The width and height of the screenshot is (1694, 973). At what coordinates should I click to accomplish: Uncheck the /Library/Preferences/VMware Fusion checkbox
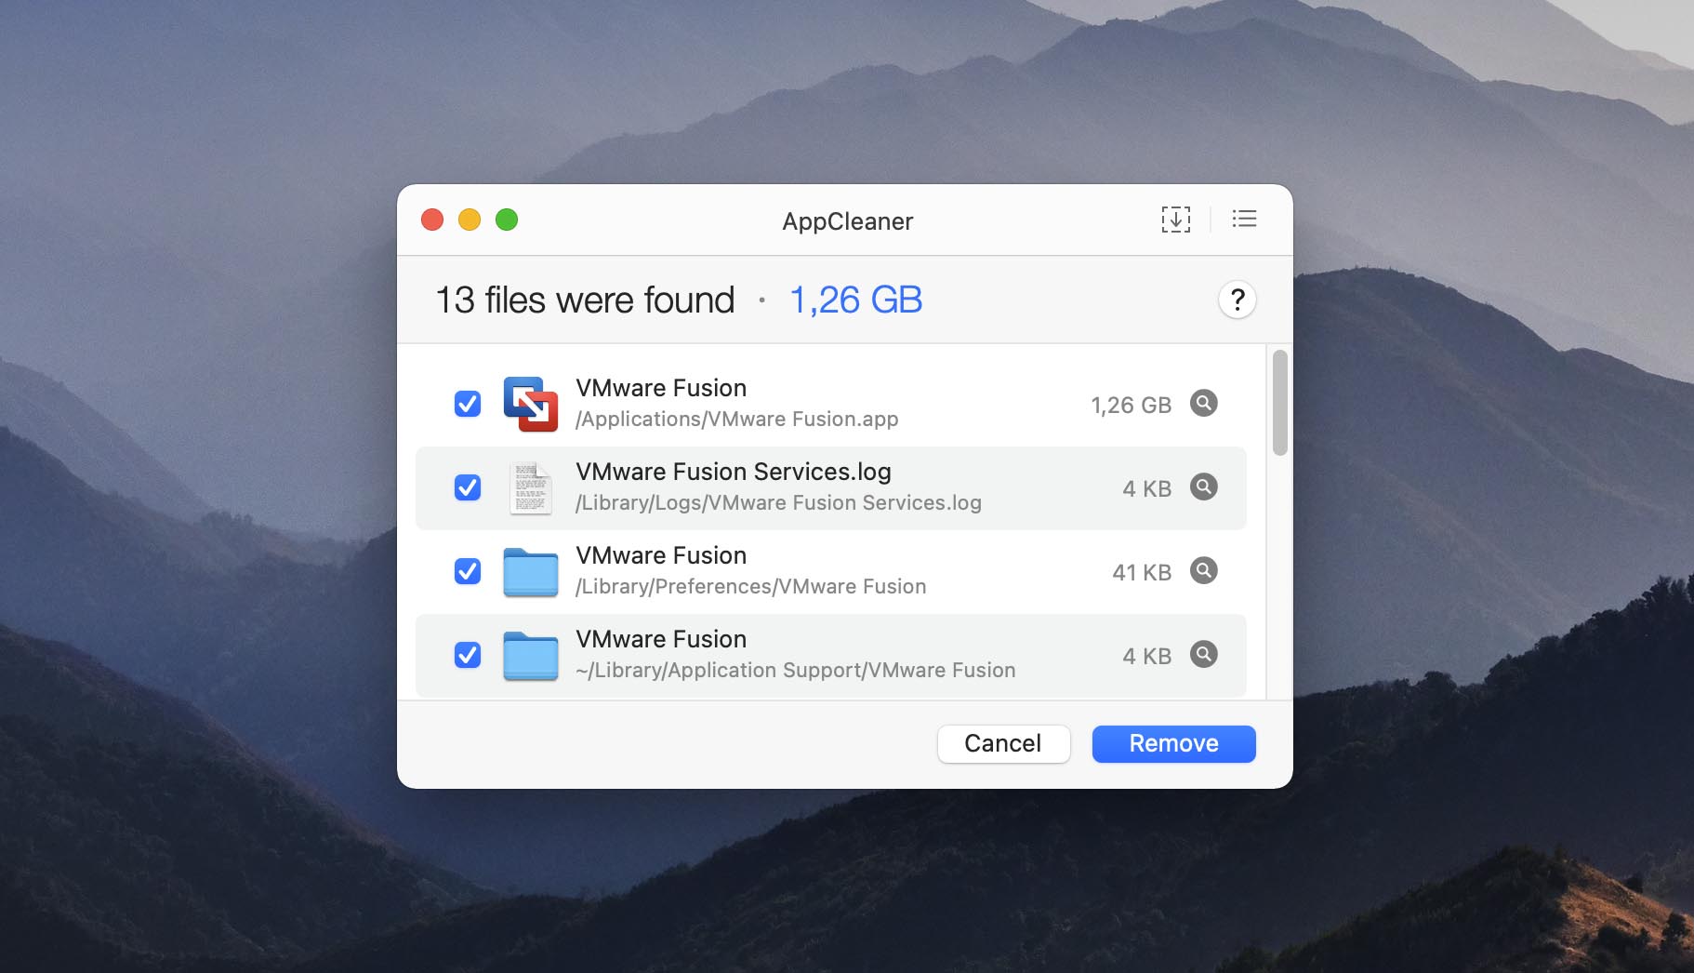click(468, 571)
